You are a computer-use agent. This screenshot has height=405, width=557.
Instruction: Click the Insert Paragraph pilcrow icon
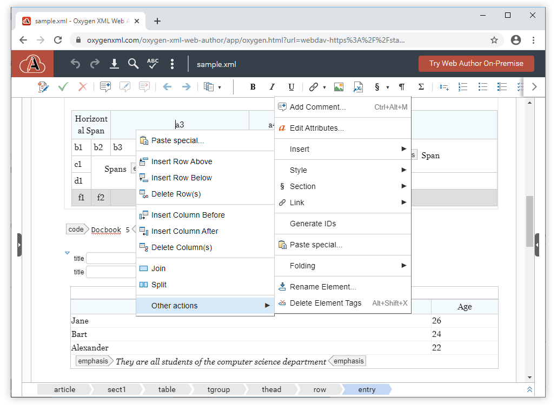[402, 87]
